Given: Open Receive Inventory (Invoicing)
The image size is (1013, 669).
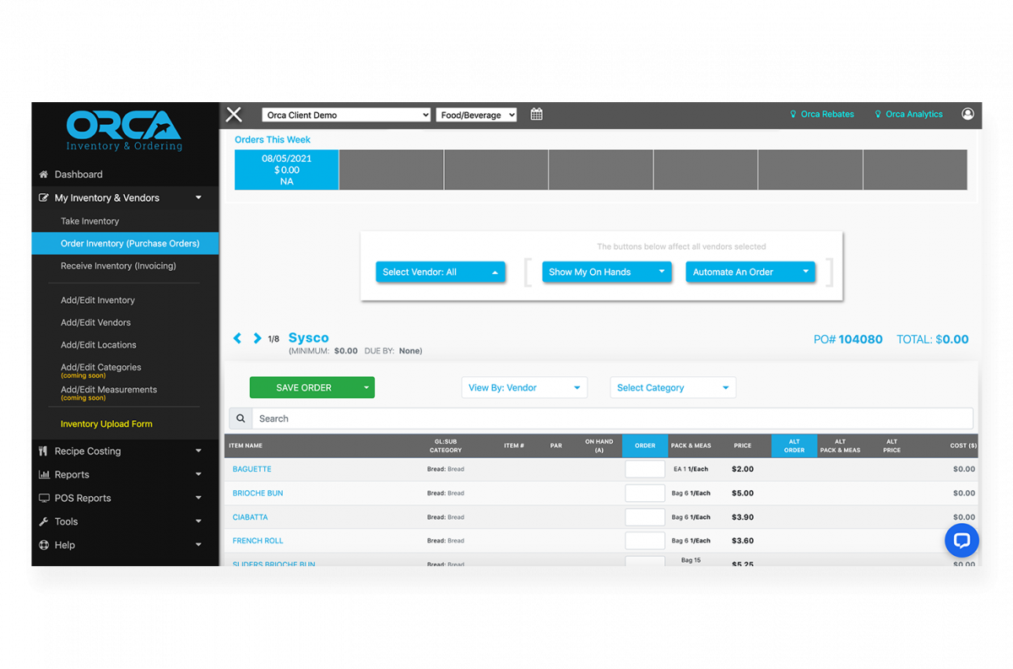Looking at the screenshot, I should (118, 266).
